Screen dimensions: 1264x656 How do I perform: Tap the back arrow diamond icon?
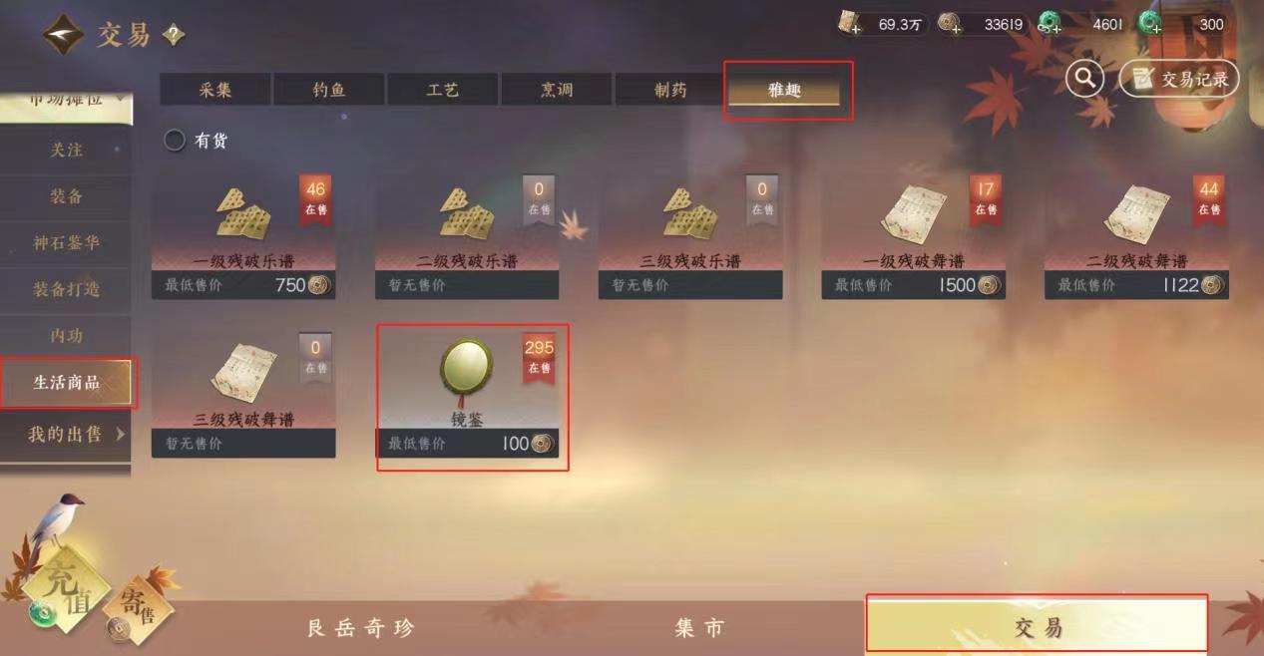point(63,35)
